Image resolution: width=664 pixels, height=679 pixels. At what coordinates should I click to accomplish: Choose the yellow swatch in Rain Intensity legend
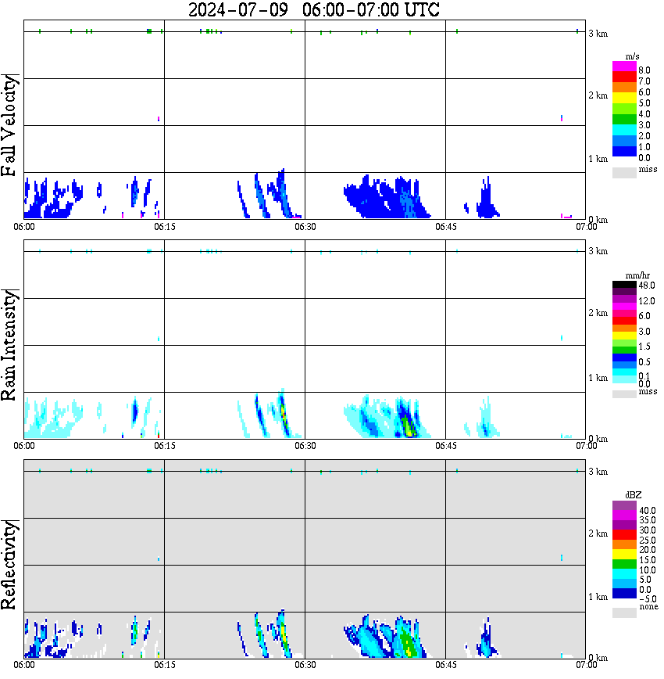coord(624,336)
